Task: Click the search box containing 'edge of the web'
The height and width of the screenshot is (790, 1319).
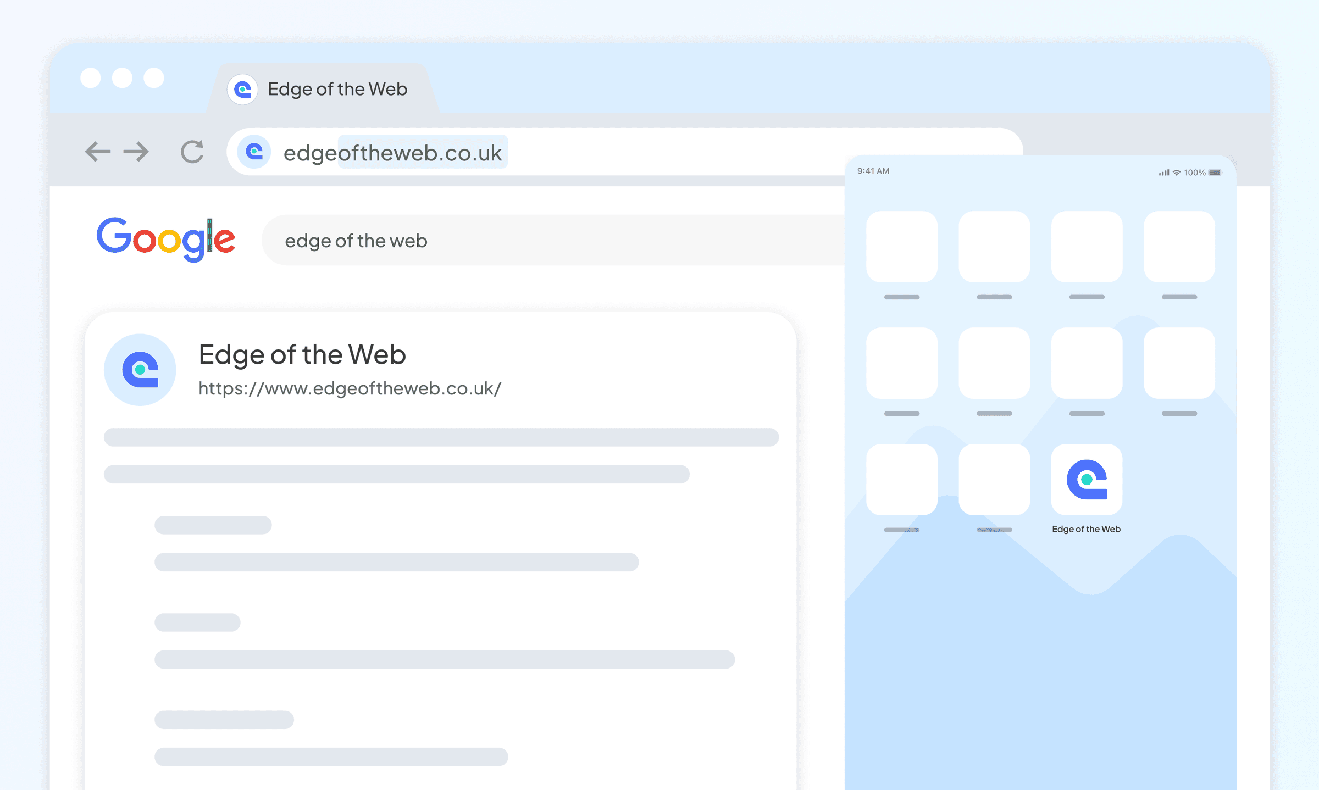Action: click(550, 241)
